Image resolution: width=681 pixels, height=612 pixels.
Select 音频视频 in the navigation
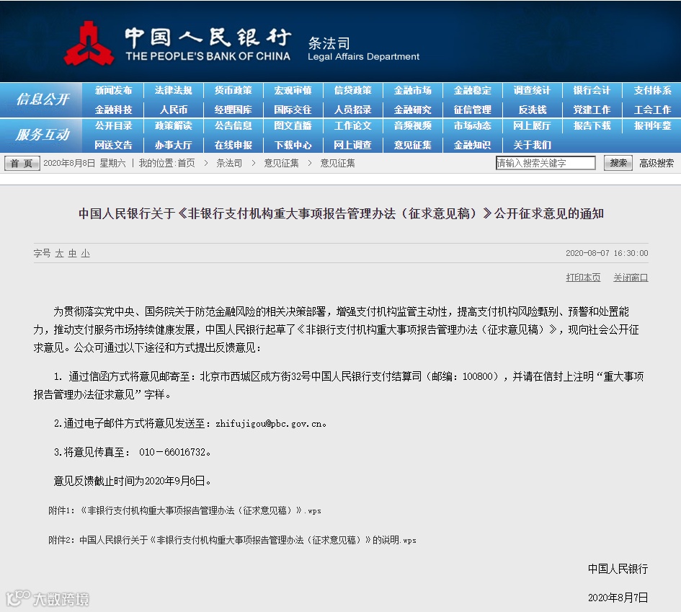pyautogui.click(x=413, y=126)
